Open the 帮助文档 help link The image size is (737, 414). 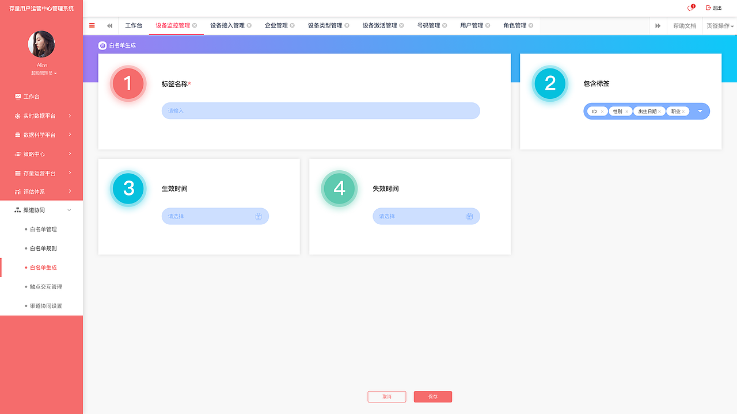tap(685, 26)
